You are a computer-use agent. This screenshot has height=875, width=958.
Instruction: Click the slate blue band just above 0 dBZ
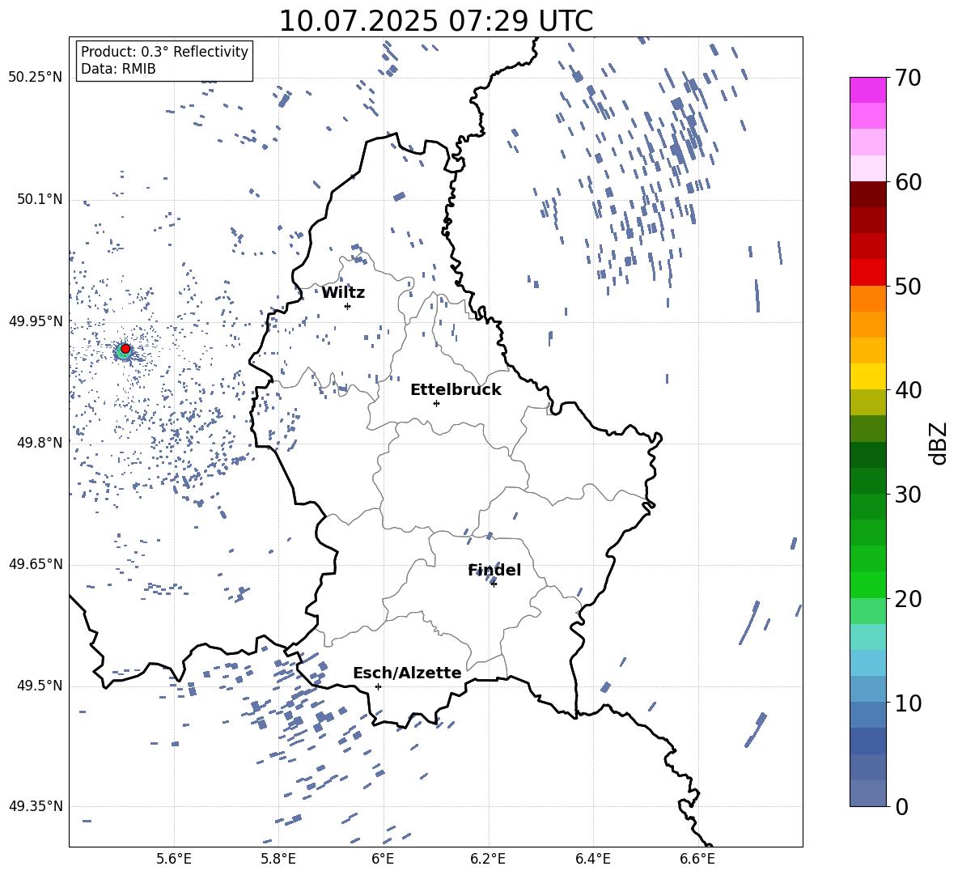[x=867, y=793]
